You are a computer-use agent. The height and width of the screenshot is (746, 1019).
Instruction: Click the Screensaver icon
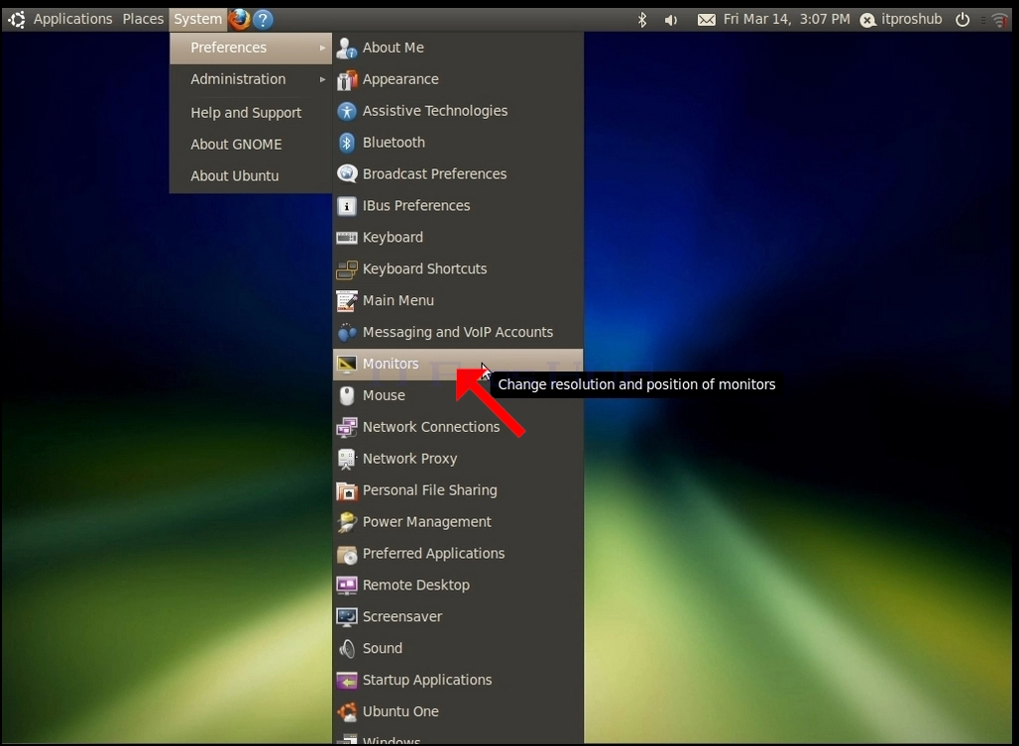tap(346, 617)
